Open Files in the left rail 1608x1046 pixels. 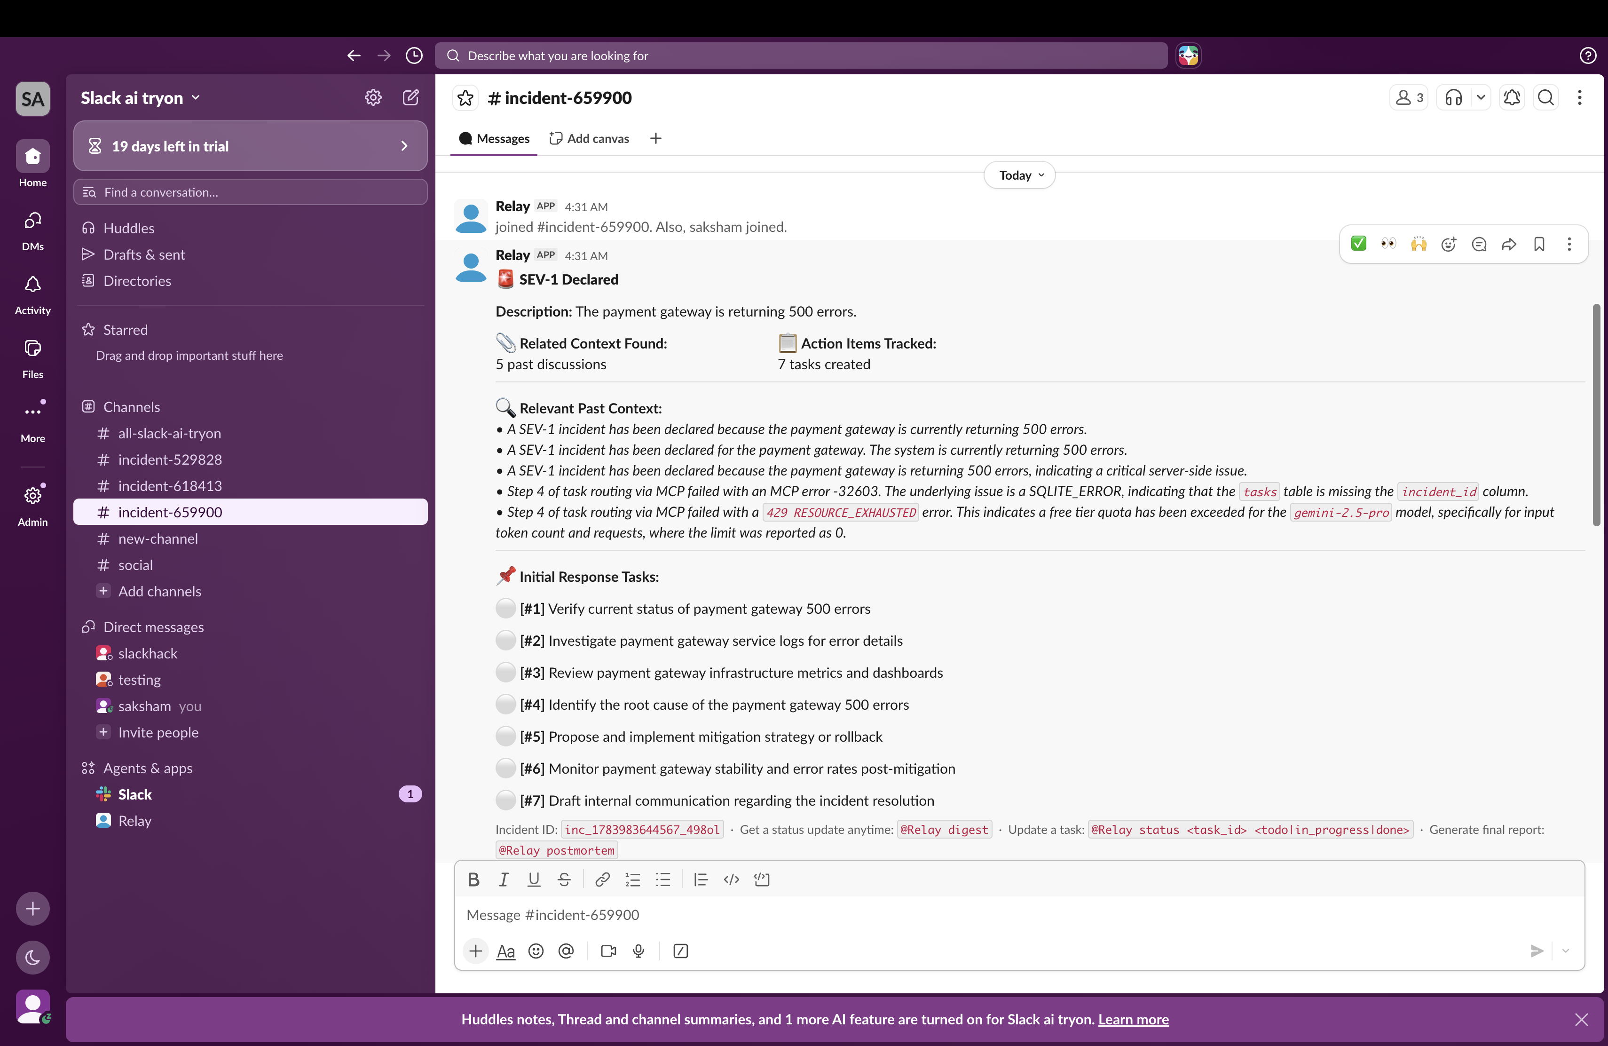point(32,358)
